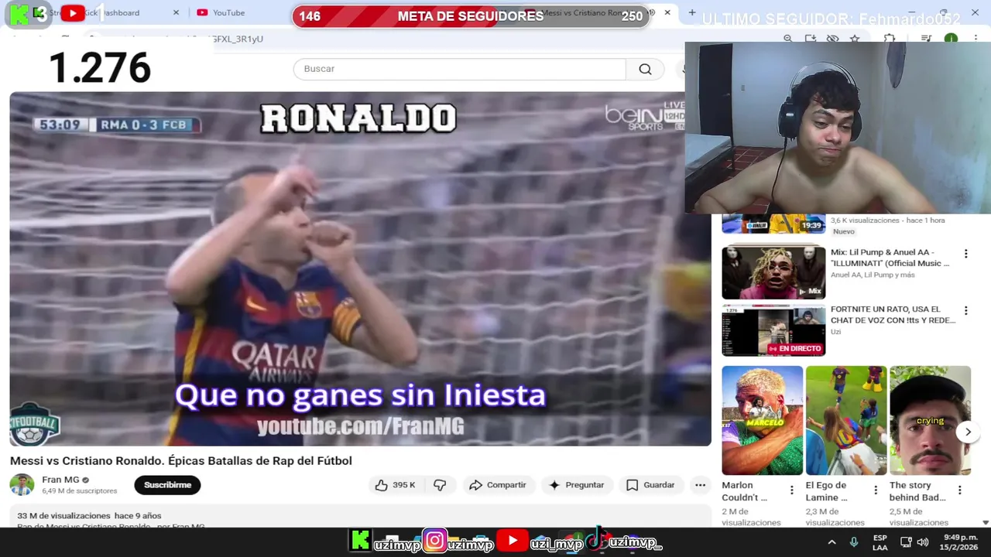991x557 pixels.
Task: Open options for the Marlon Couldn't short
Action: click(x=791, y=490)
